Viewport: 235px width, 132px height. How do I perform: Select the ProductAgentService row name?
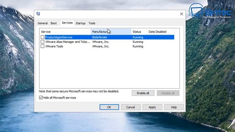pos(59,37)
